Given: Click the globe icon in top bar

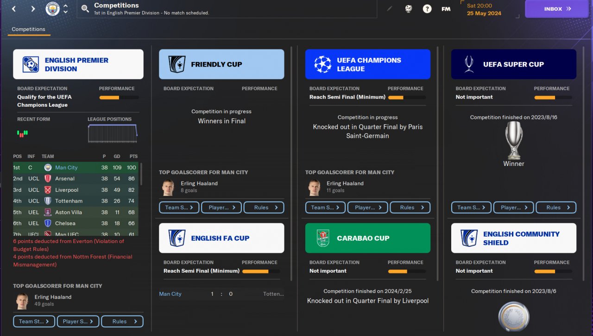Looking at the screenshot, I should [408, 9].
